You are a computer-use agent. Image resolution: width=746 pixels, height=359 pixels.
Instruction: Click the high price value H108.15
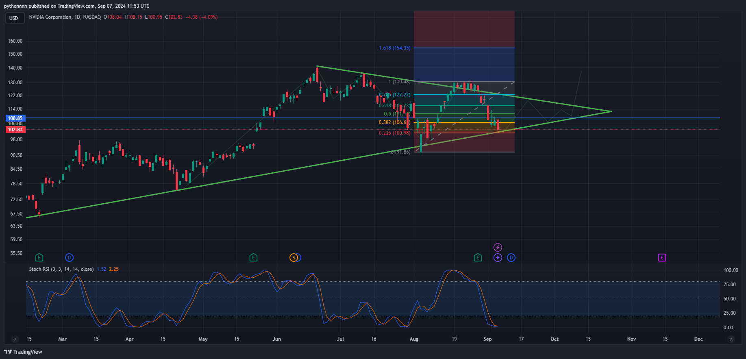[x=133, y=17]
